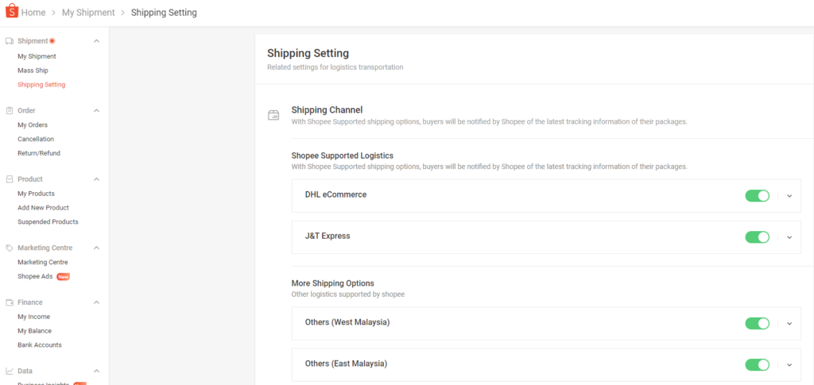
Task: Expand Others (West Malaysia) chevron
Action: (789, 323)
